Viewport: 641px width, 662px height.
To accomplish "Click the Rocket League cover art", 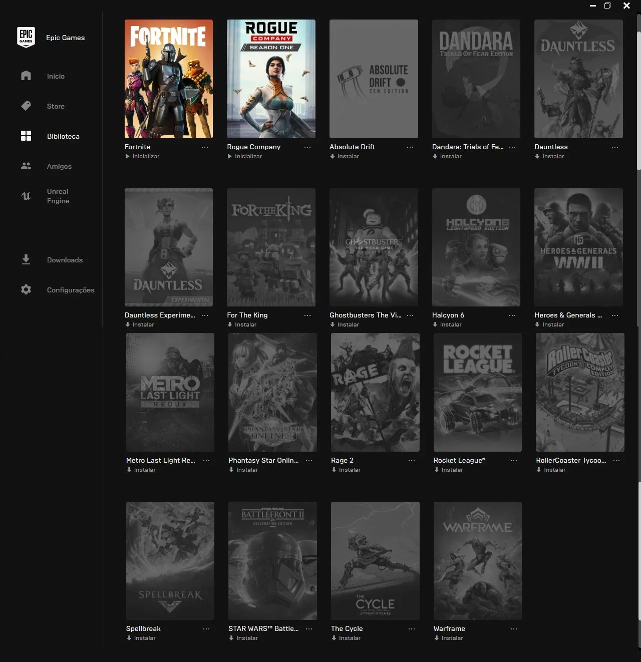I will 478,392.
